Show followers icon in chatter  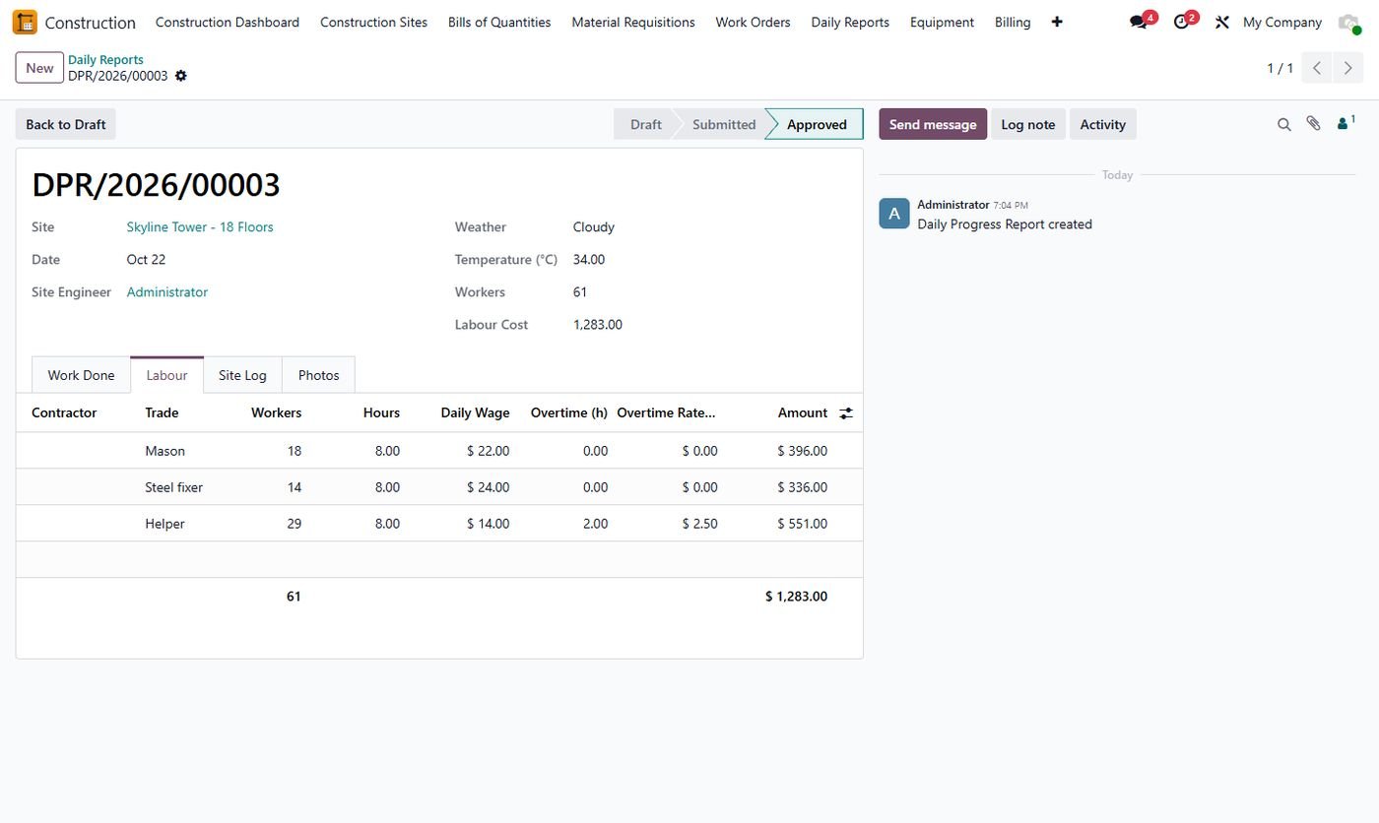tap(1346, 123)
